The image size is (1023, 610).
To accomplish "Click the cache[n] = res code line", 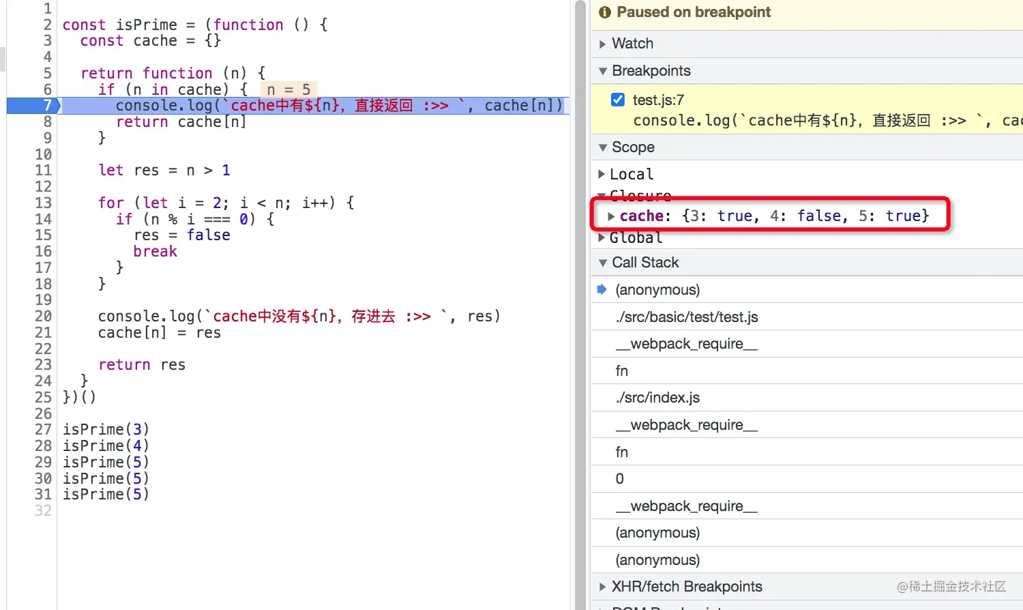I will (160, 332).
